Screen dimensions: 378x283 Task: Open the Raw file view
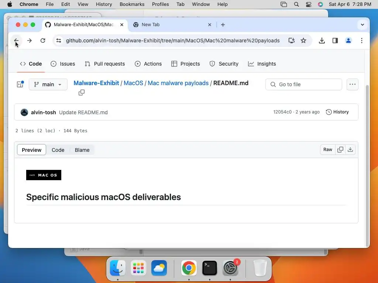pos(328,150)
